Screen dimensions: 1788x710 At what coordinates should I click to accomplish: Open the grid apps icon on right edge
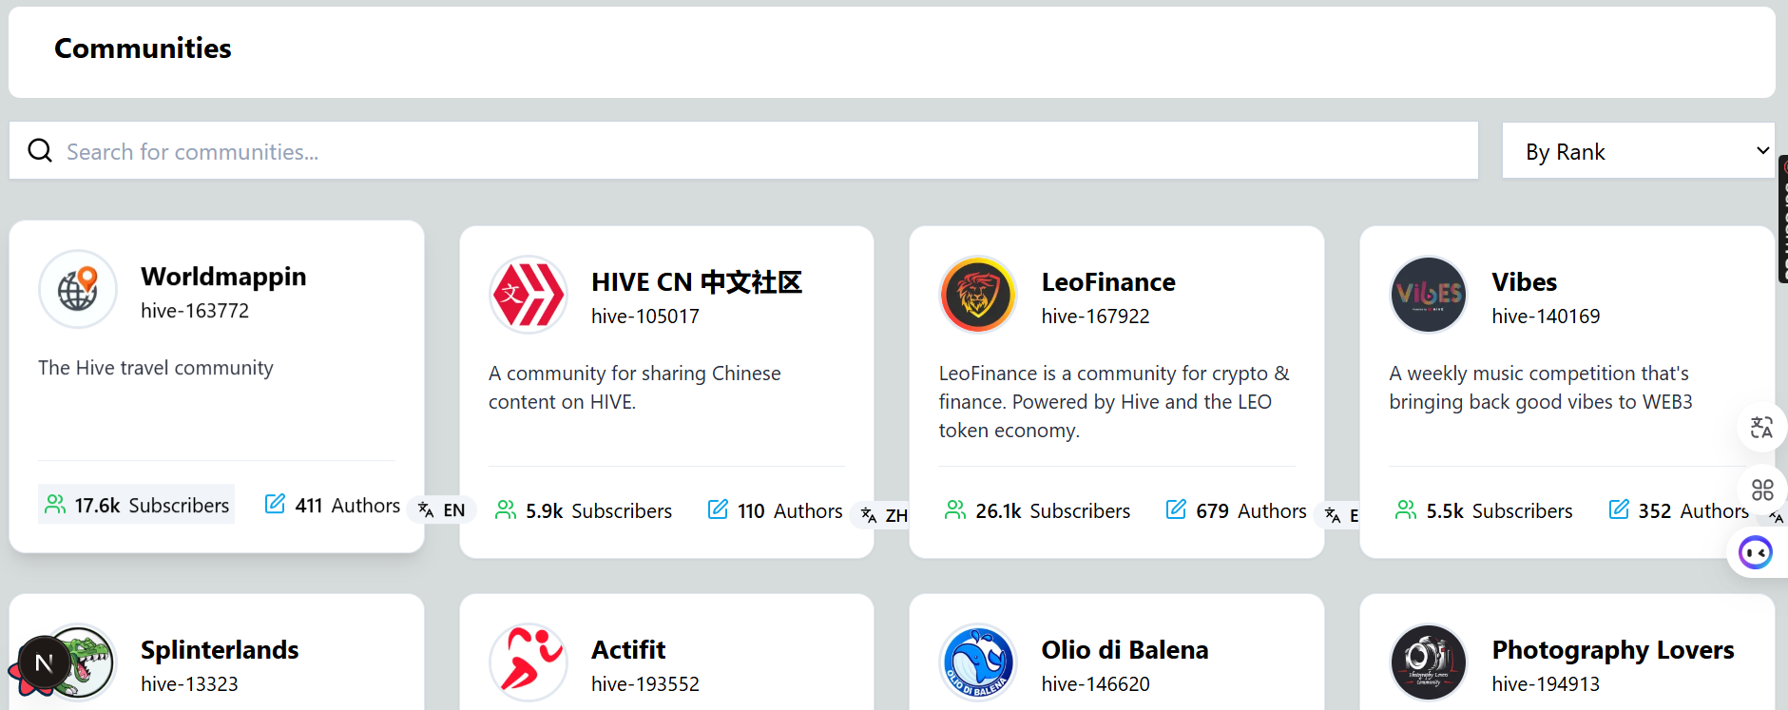(x=1762, y=489)
